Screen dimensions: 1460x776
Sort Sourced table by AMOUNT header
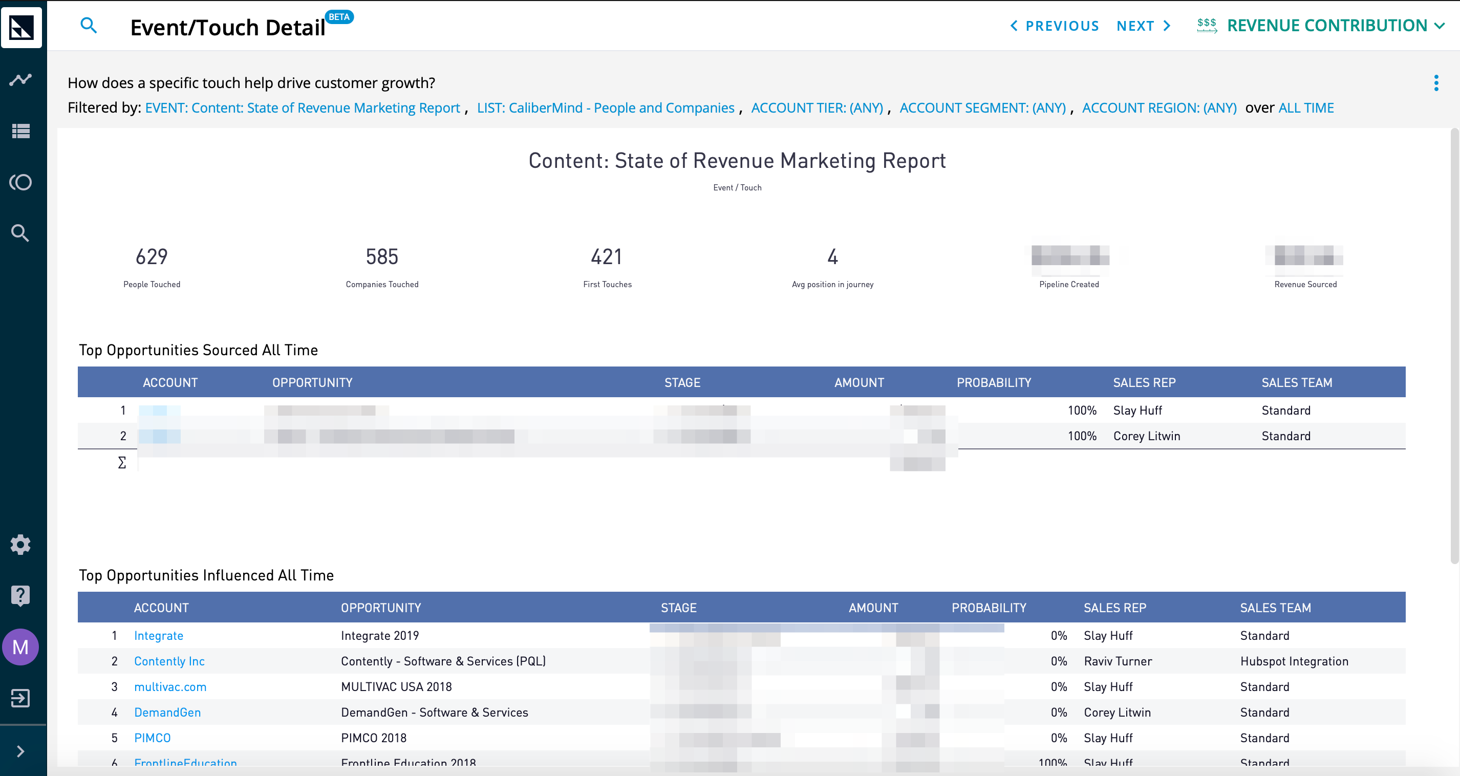(858, 382)
